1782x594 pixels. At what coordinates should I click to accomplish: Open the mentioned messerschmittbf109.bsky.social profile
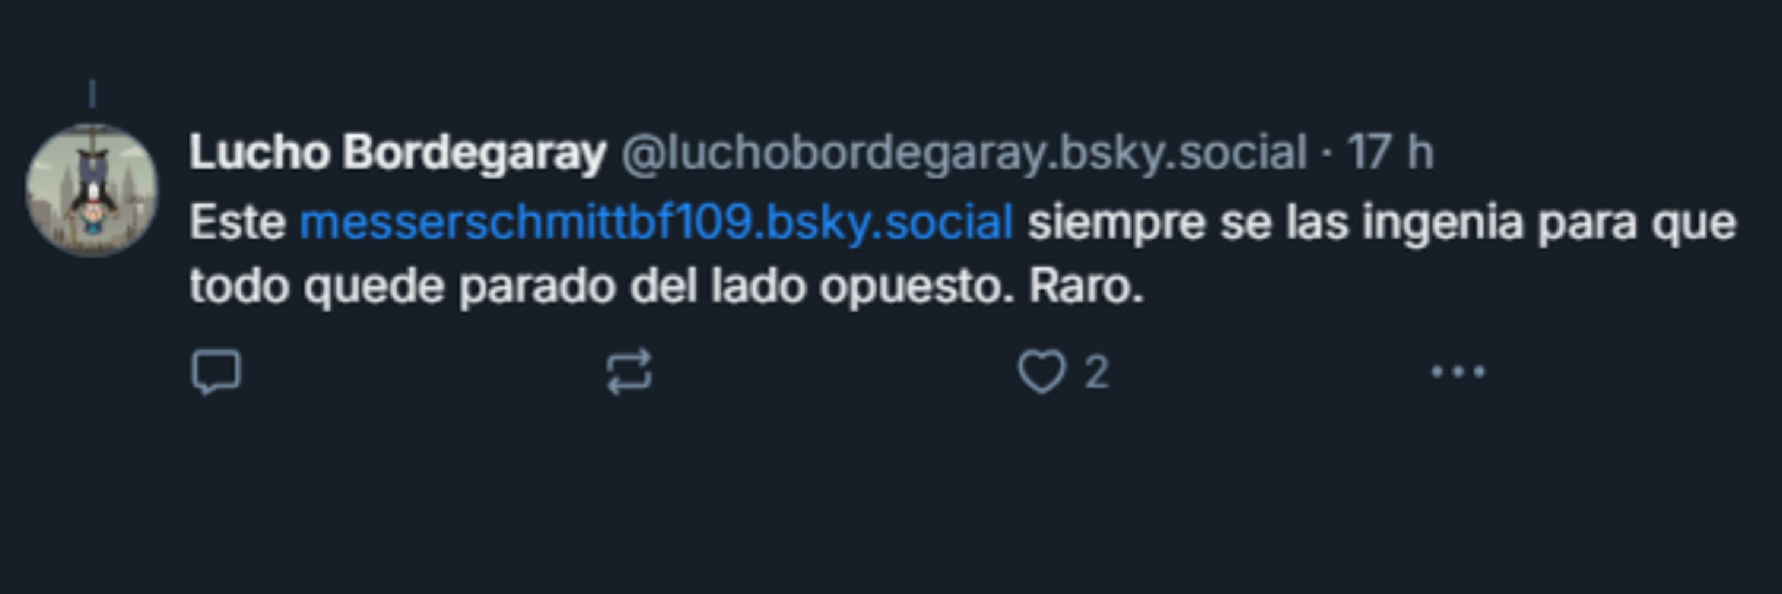coord(656,223)
